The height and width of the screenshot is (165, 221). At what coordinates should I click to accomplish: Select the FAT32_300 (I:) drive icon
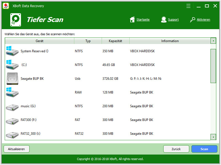(12, 135)
